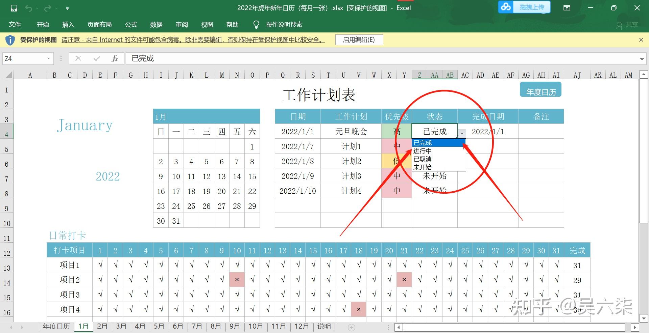This screenshot has height=333, width=649.
Task: Click the 年度日历 button
Action: (x=540, y=90)
